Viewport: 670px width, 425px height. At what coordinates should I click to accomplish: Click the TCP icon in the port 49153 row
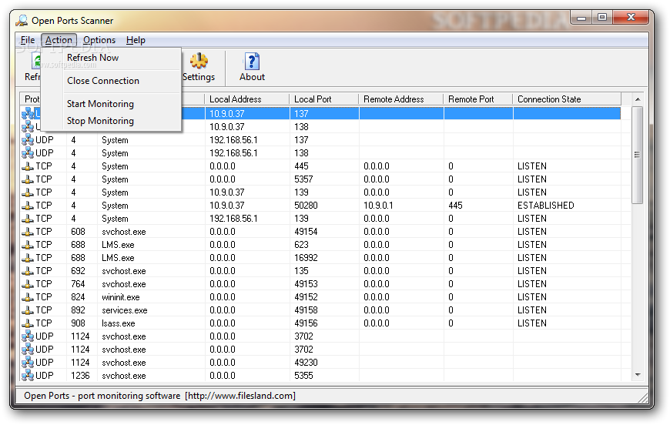(x=28, y=284)
